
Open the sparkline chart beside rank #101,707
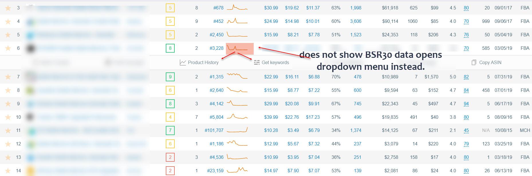(x=237, y=130)
